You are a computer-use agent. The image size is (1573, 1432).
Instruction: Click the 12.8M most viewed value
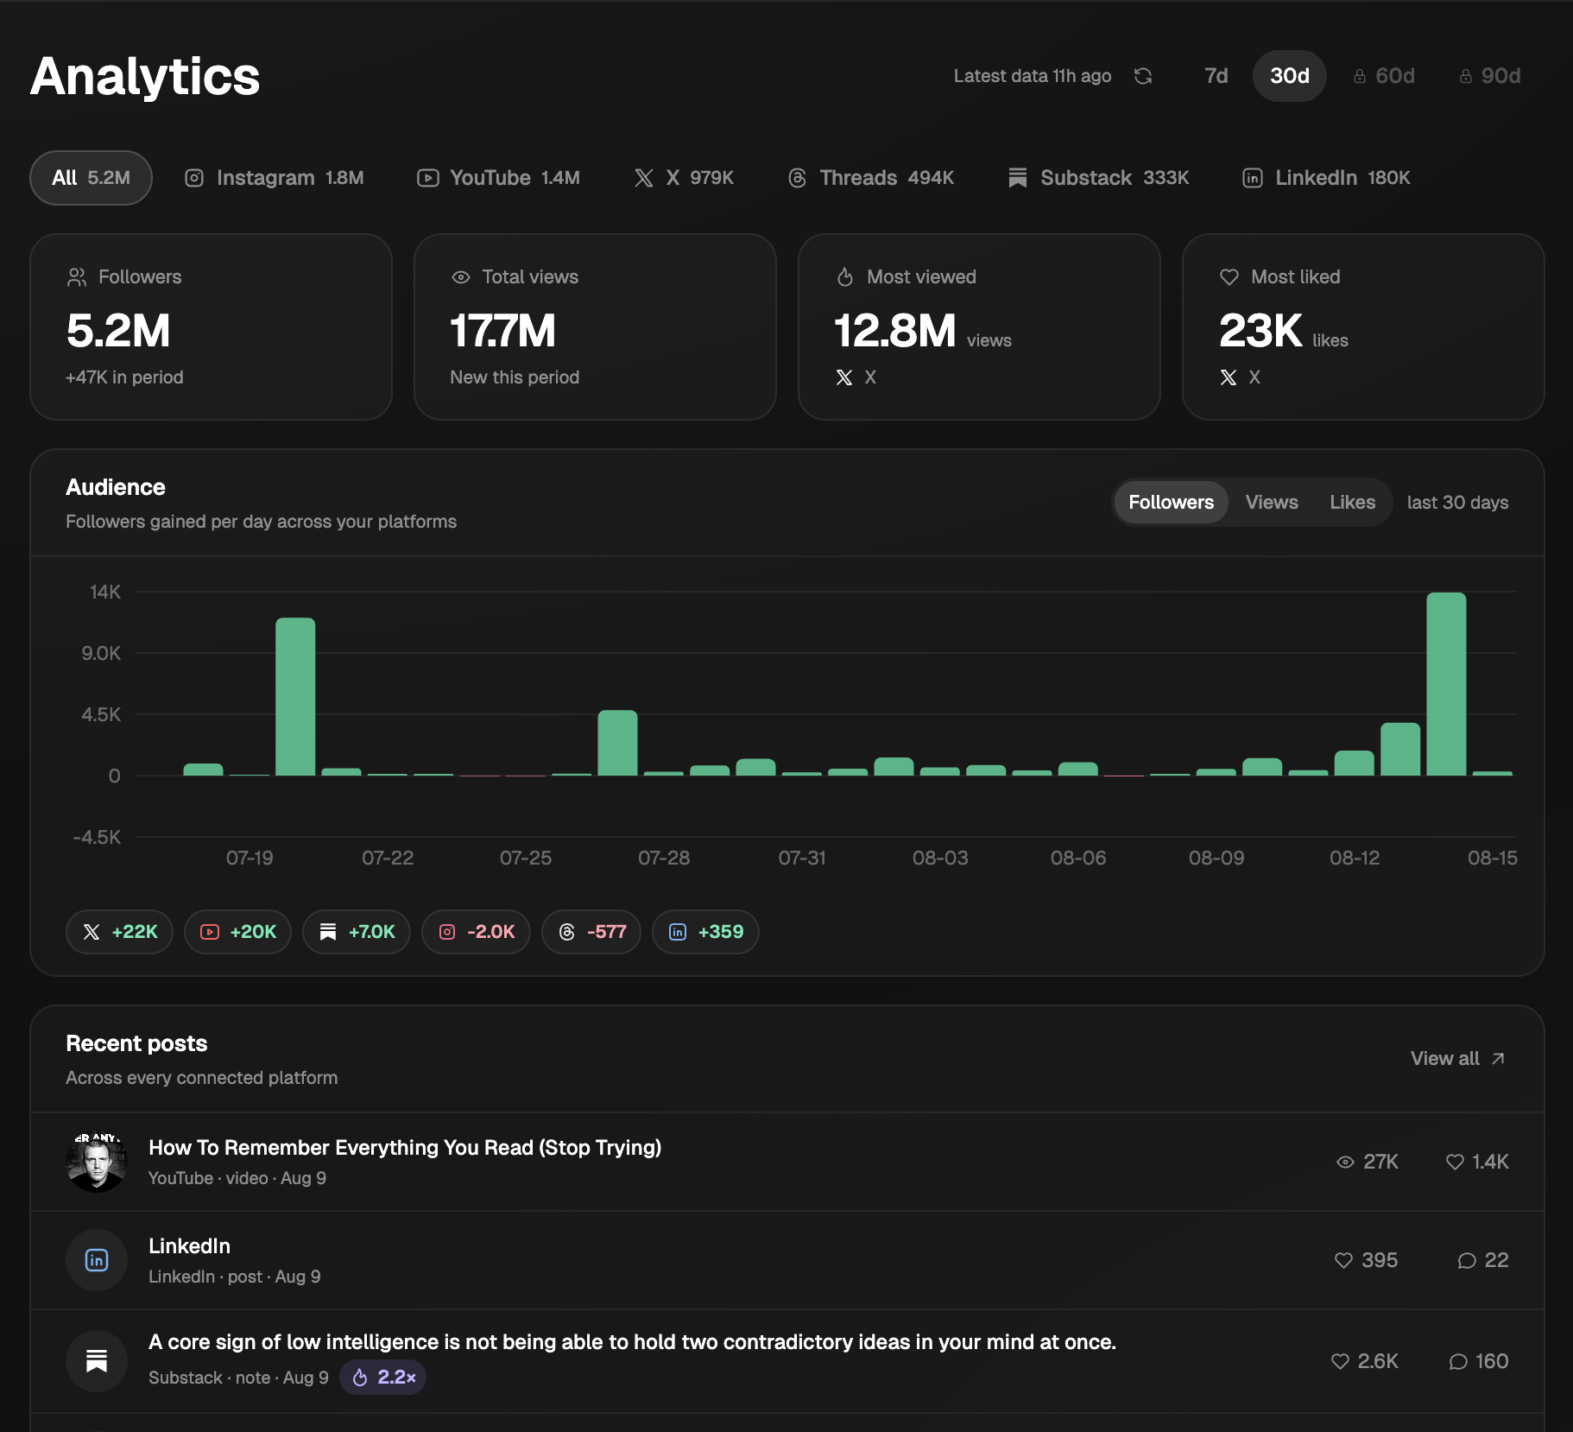(895, 331)
